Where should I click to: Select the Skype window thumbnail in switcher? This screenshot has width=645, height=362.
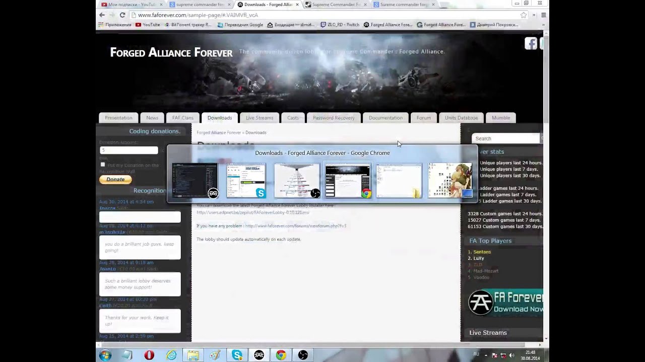[246, 180]
